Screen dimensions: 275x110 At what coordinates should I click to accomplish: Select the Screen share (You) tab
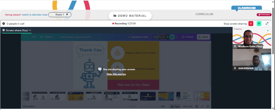point(17,30)
